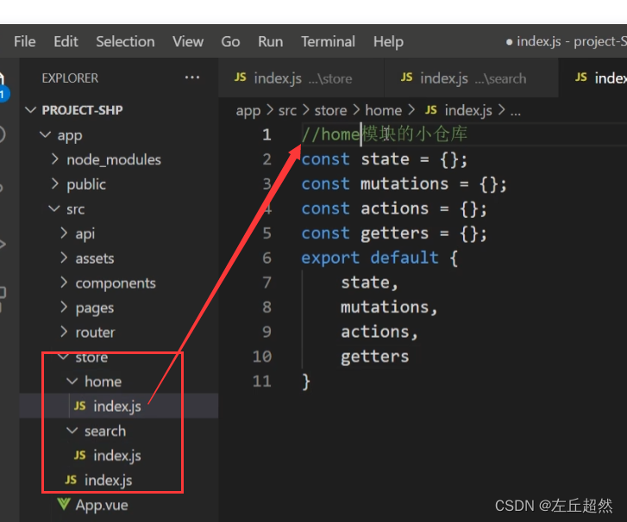
Task: Click line number 1 in gutter
Action: click(x=266, y=134)
